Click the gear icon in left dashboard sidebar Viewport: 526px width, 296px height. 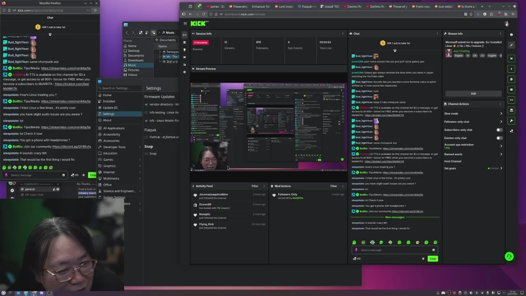click(185, 72)
